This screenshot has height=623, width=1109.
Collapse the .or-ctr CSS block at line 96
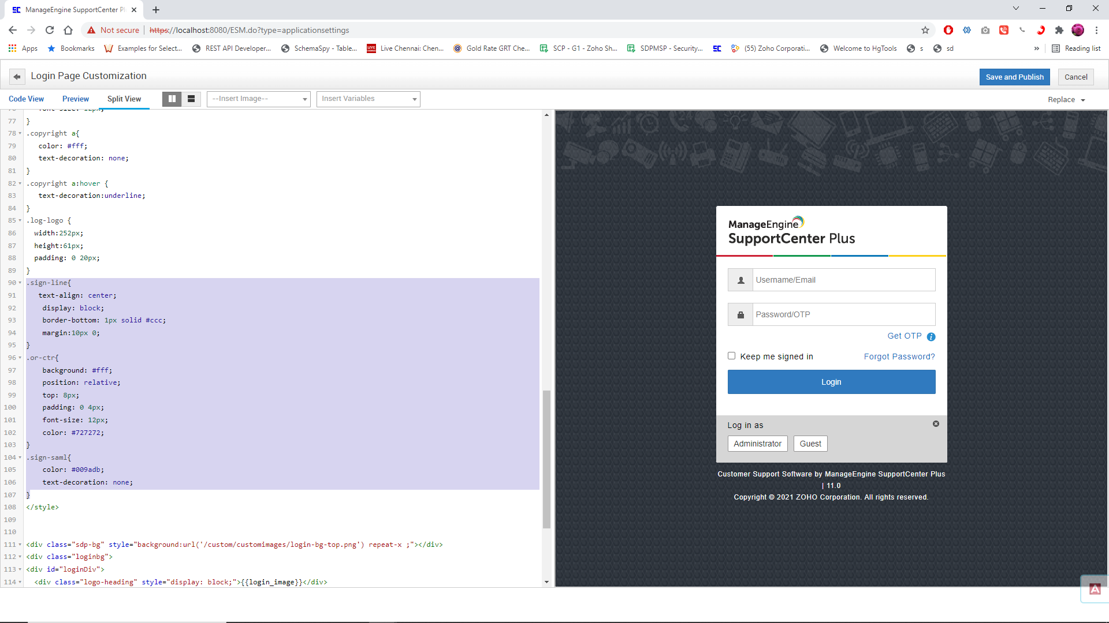(20, 358)
